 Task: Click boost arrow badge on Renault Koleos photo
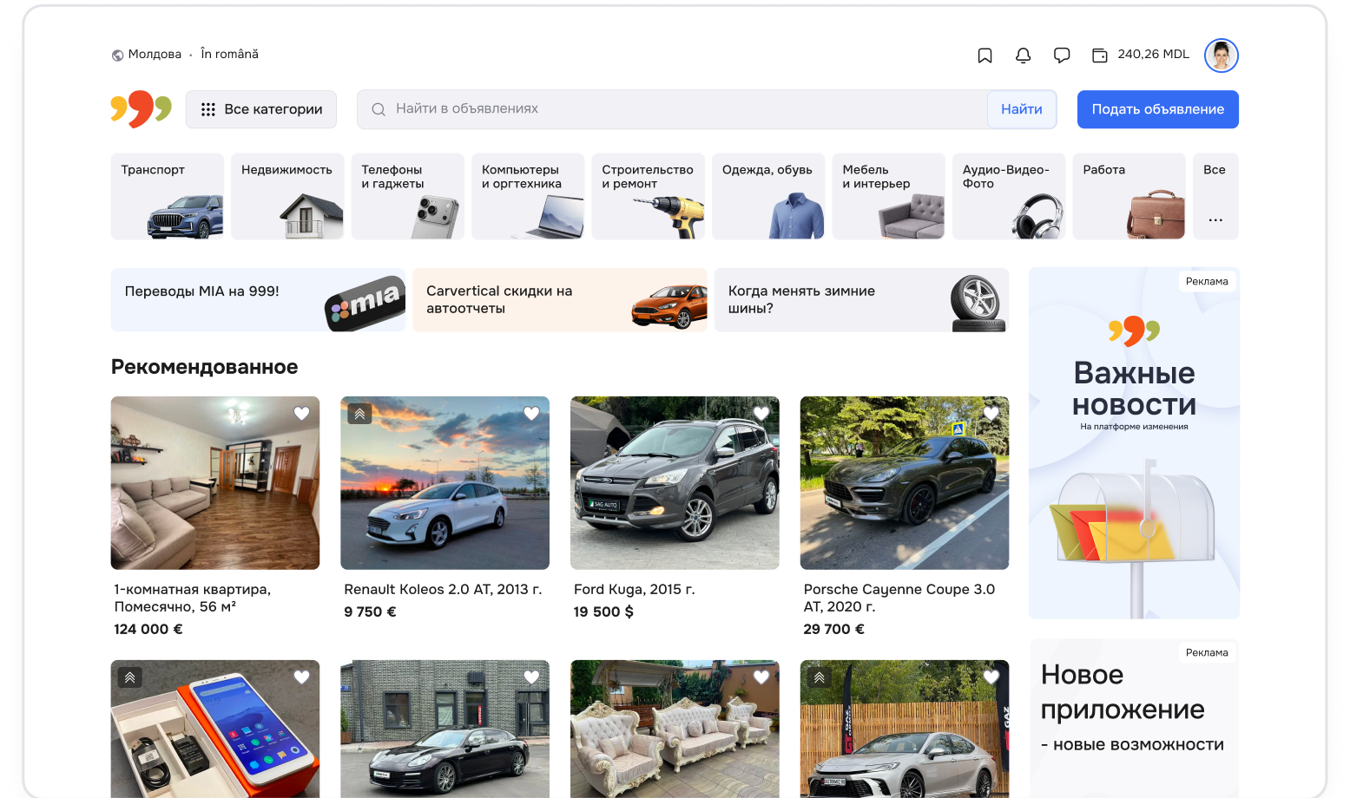point(359,414)
